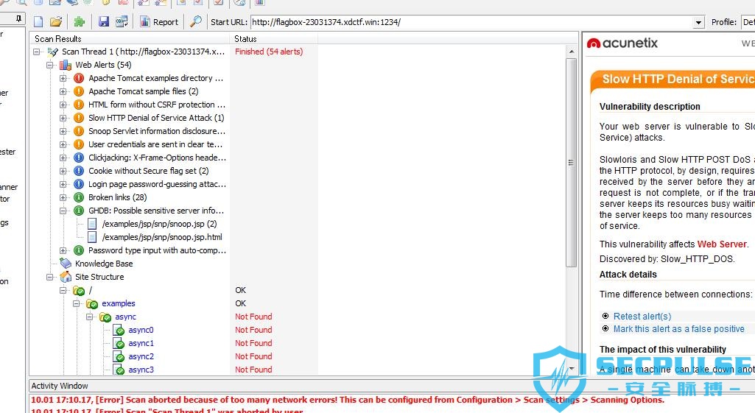Click Mark this alert as a false positive

678,329
